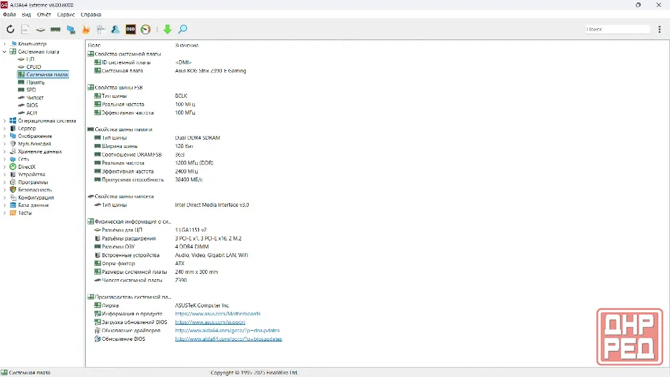Select ACPI in the tree
The width and height of the screenshot is (670, 377).
click(x=31, y=112)
